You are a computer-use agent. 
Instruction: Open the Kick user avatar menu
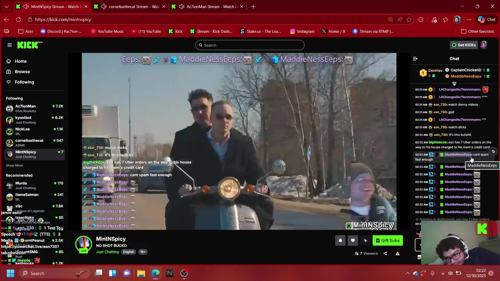484,45
